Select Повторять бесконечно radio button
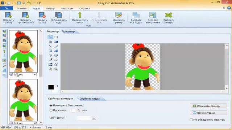 pyautogui.click(x=51, y=105)
